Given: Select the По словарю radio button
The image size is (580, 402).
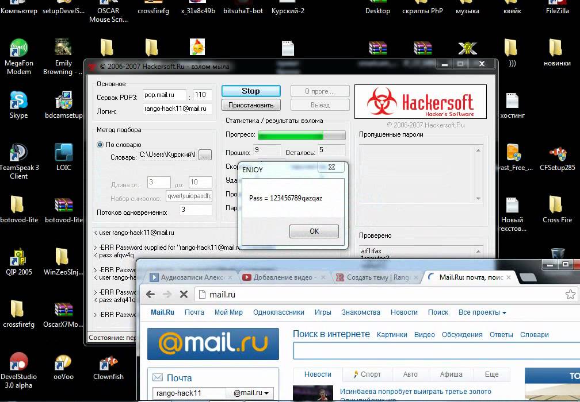Looking at the screenshot, I should 100,145.
